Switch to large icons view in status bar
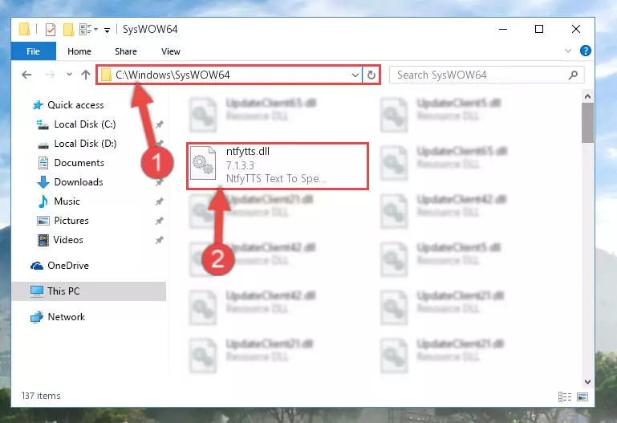Viewport: 617px width, 423px height. tap(582, 397)
